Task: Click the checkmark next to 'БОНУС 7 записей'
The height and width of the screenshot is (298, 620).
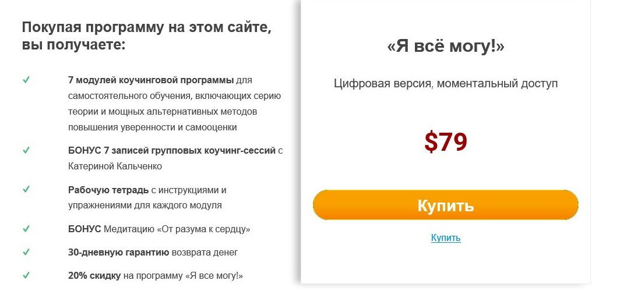Action: tap(26, 150)
